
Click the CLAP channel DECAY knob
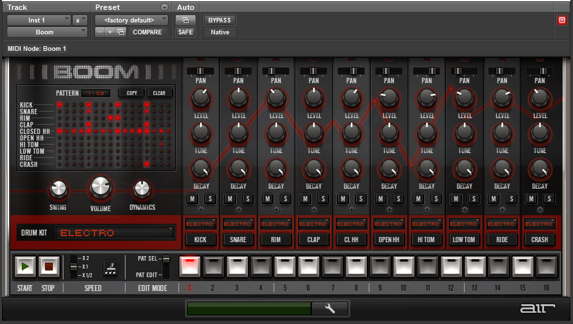tap(314, 170)
